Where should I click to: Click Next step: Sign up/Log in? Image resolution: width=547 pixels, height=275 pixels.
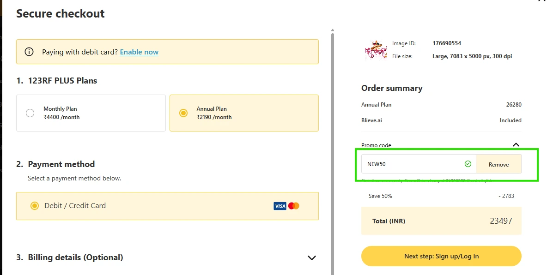(441, 256)
